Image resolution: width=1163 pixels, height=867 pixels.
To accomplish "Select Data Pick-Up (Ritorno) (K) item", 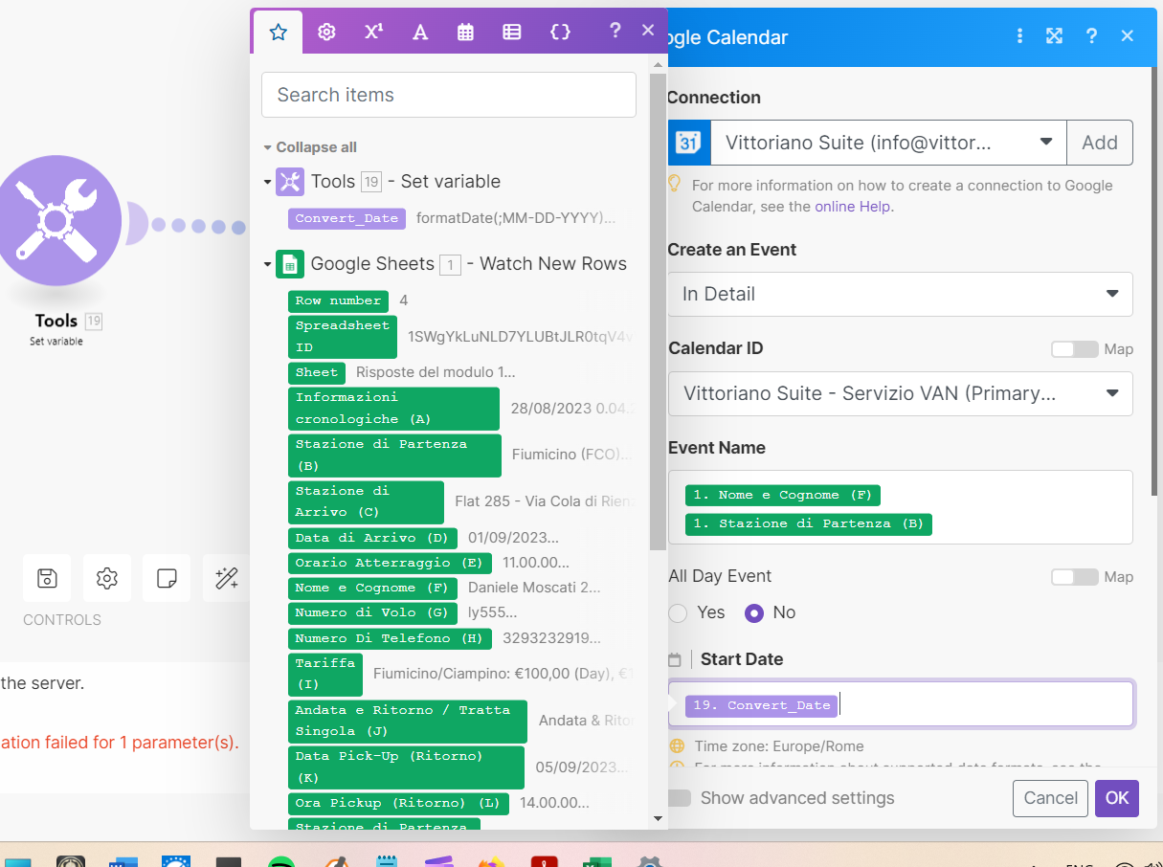I will pos(406,767).
